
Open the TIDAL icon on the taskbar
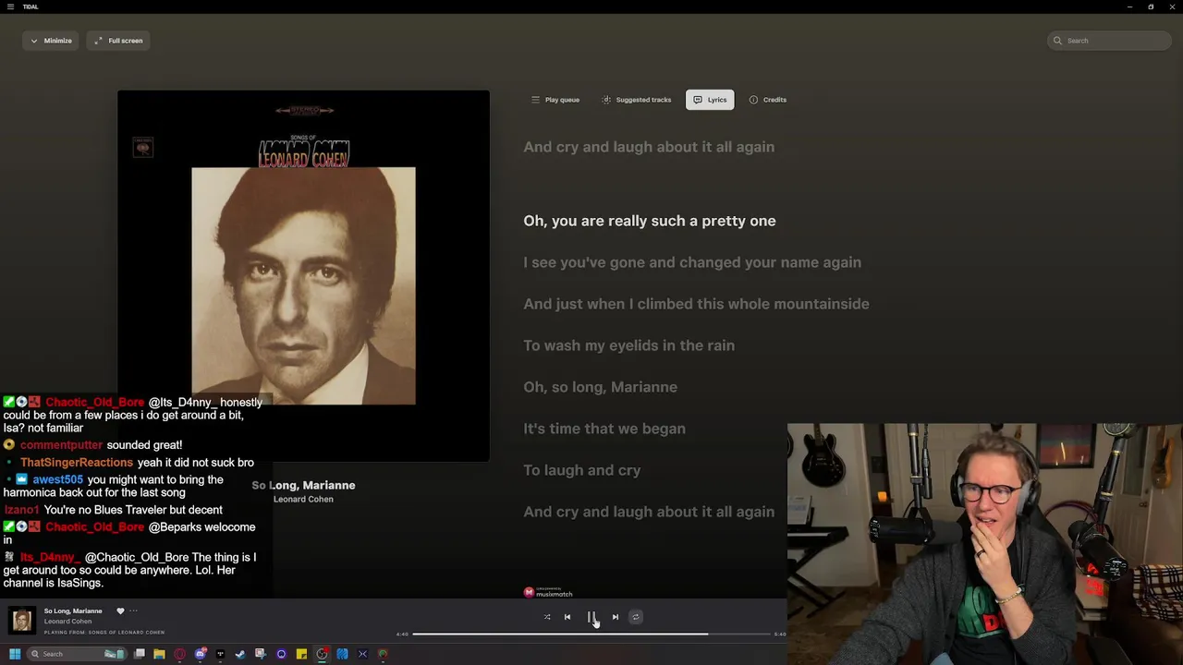[x=220, y=654]
